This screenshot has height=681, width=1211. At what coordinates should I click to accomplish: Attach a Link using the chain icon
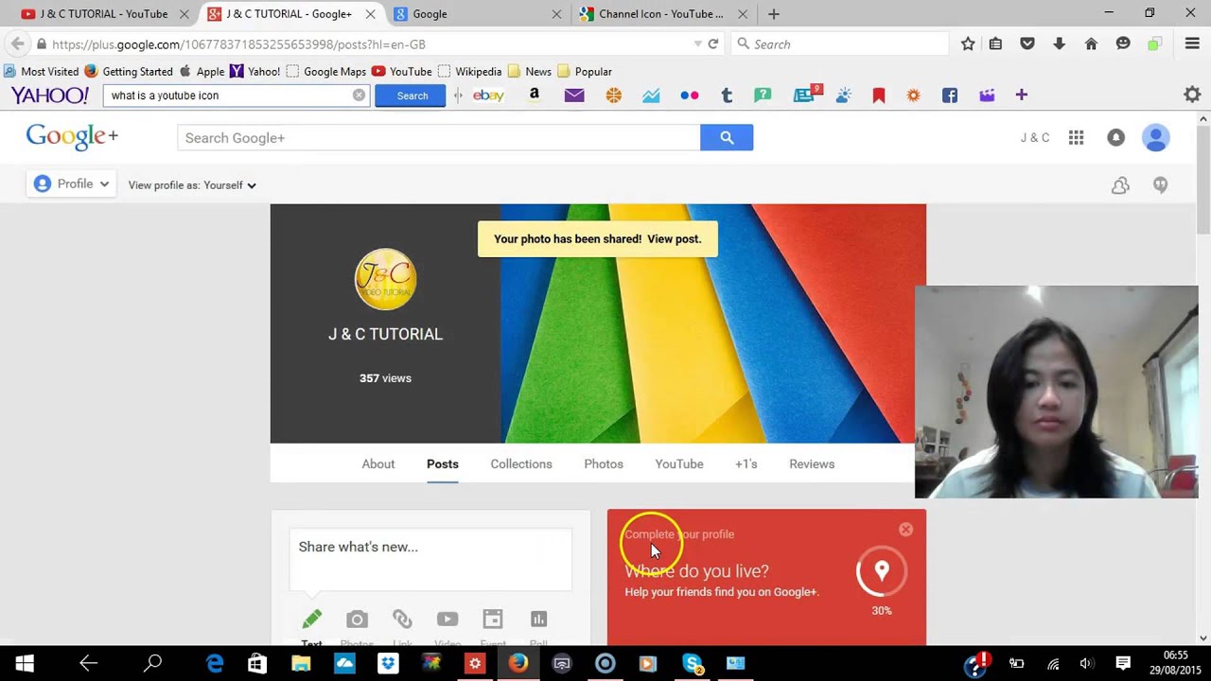tap(402, 620)
